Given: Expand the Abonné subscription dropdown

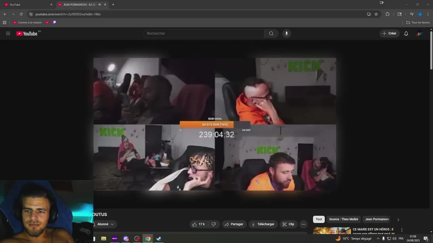Looking at the screenshot, I should tap(105, 224).
